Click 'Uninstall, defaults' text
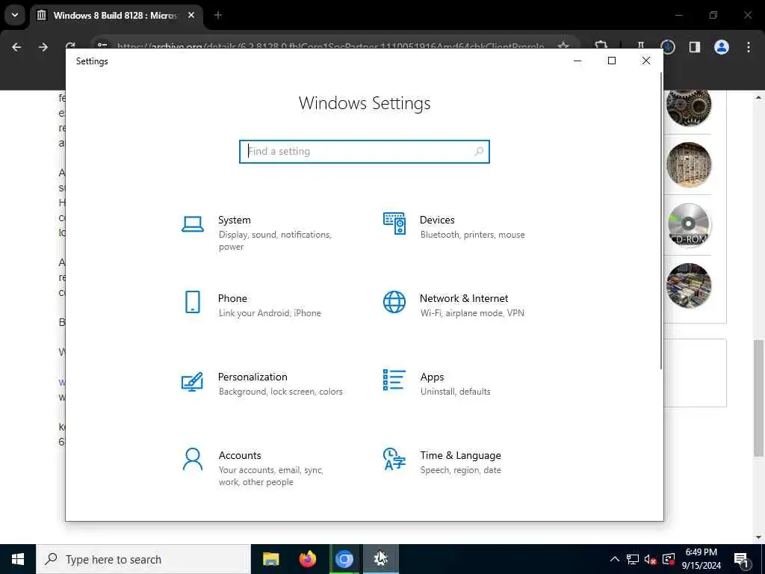This screenshot has height=574, width=765. point(455,392)
